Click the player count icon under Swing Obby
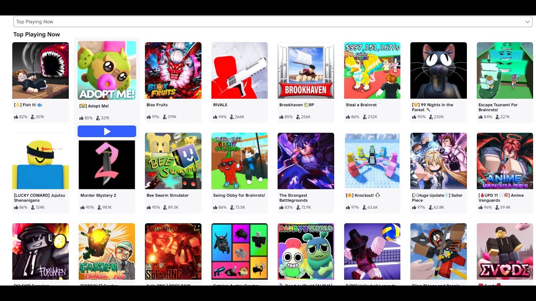Image resolution: width=536 pixels, height=301 pixels. click(232, 207)
